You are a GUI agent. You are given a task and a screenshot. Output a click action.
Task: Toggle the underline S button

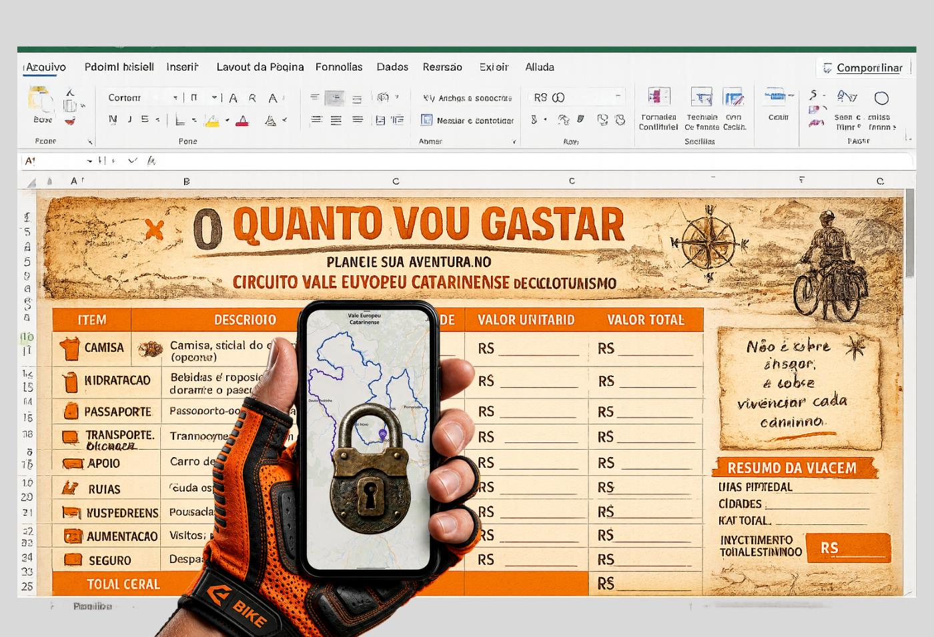(x=145, y=119)
